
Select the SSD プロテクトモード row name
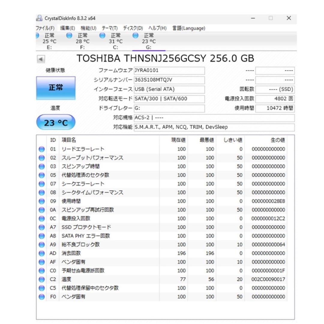[x=86, y=227]
